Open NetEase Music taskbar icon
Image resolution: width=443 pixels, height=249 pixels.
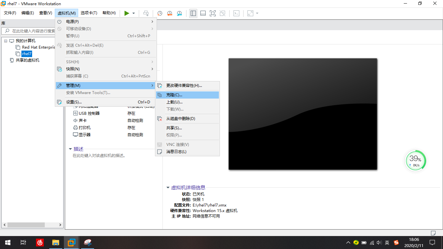coord(40,243)
